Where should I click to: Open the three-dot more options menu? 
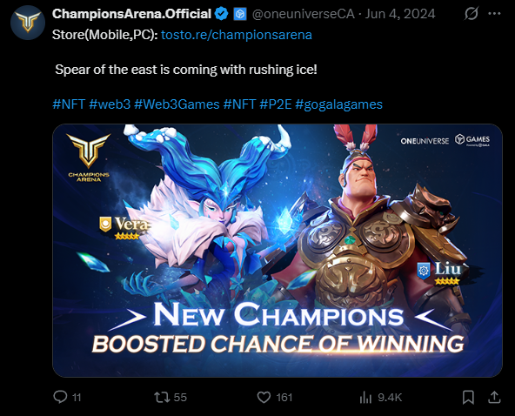pyautogui.click(x=495, y=14)
